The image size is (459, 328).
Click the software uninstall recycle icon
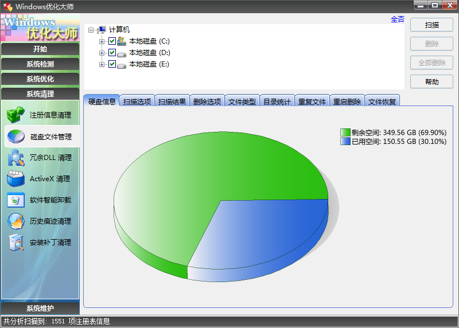[15, 200]
